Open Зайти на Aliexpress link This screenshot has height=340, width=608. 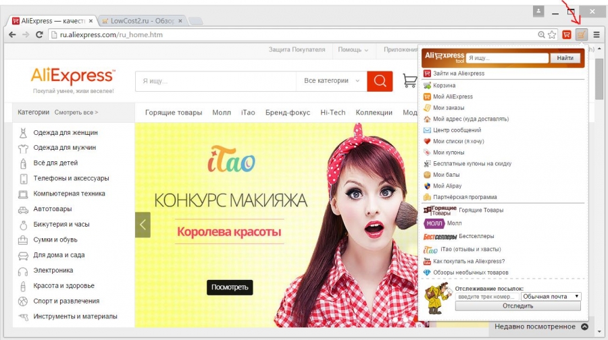[x=459, y=74]
